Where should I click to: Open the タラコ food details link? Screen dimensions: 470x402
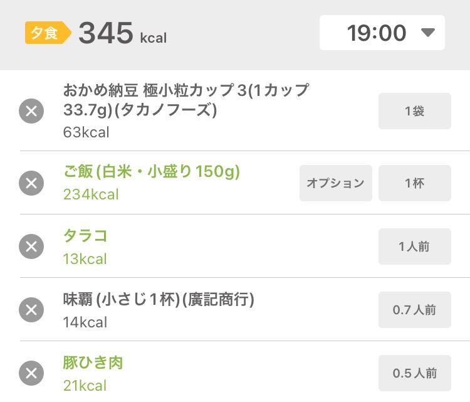pyautogui.click(x=85, y=236)
